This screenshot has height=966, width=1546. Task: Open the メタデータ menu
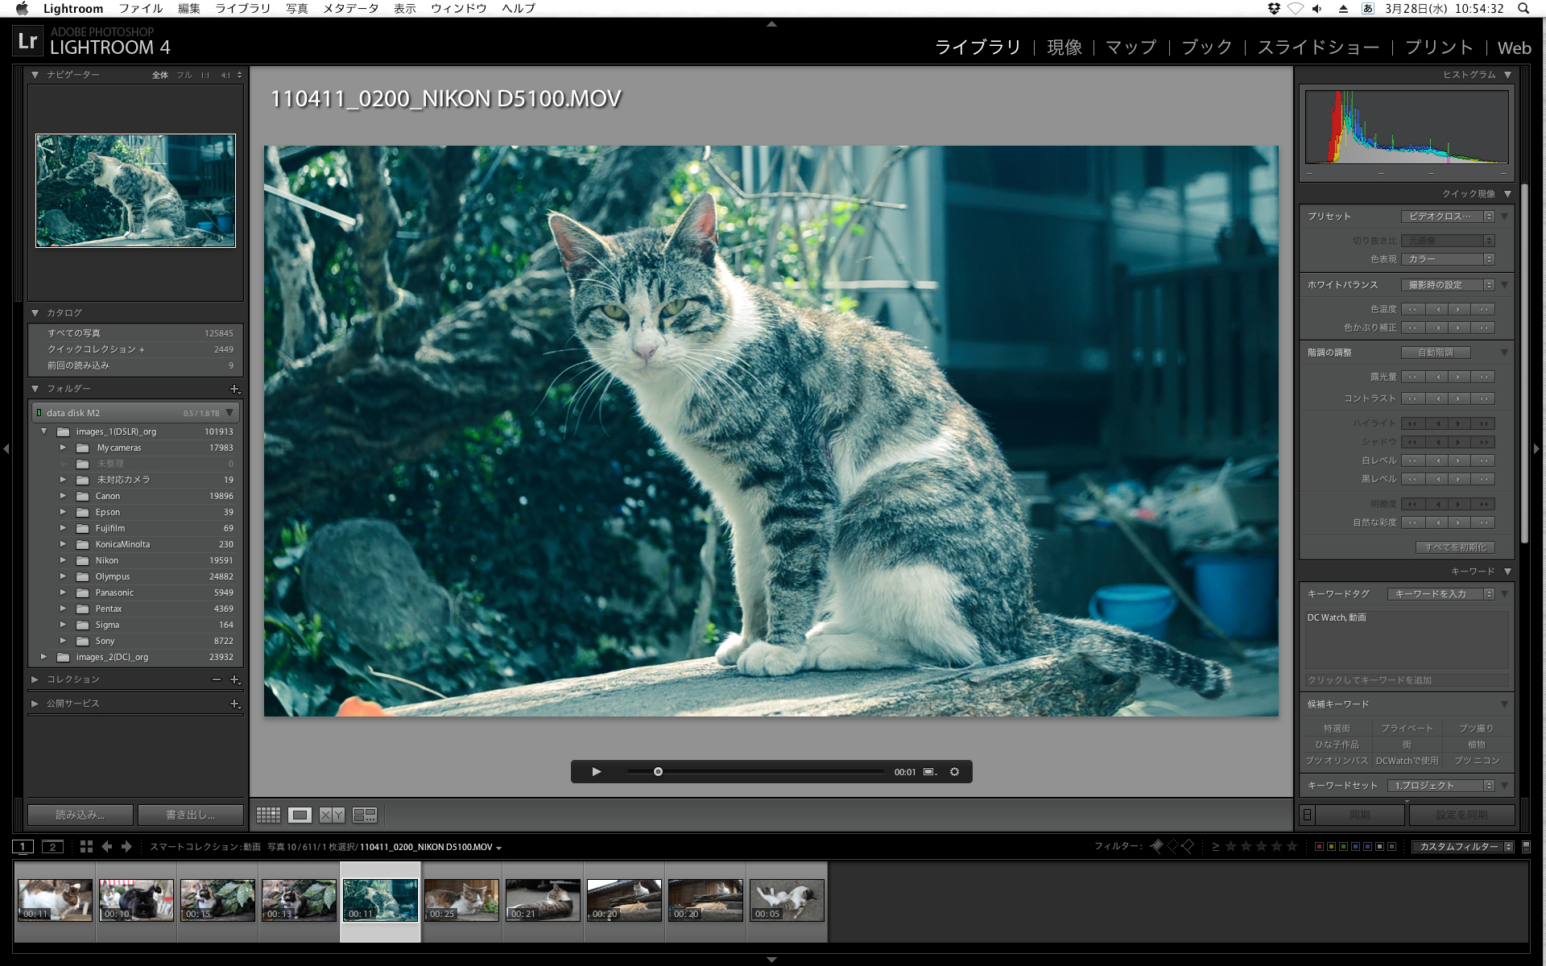(350, 8)
